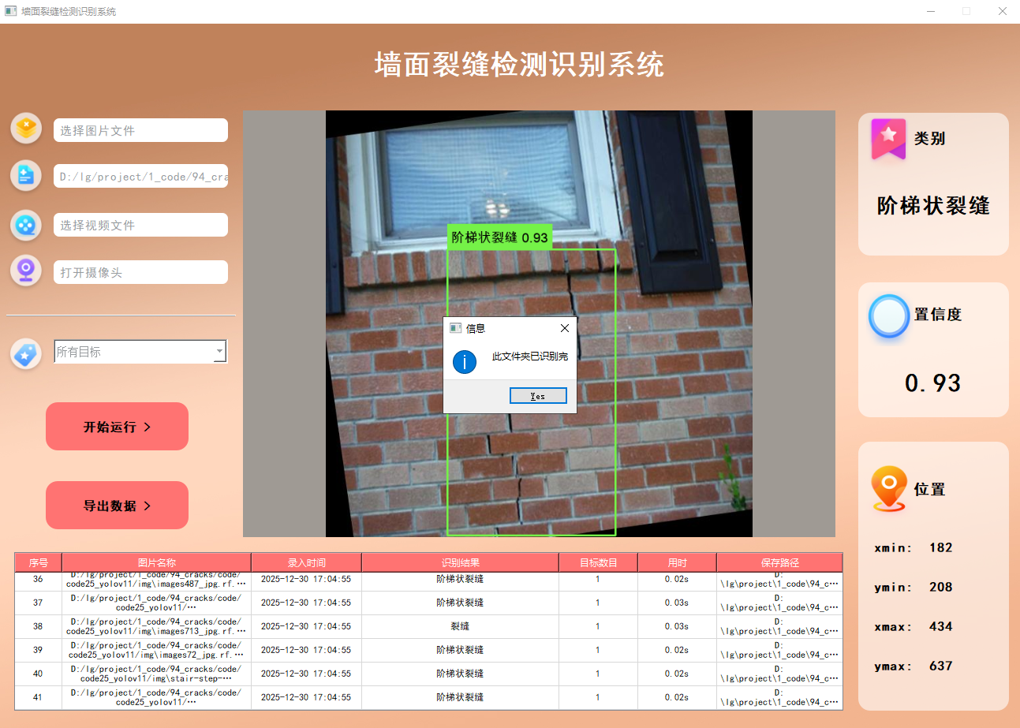
Task: Click 0.03s time value in row 37
Action: (x=676, y=603)
